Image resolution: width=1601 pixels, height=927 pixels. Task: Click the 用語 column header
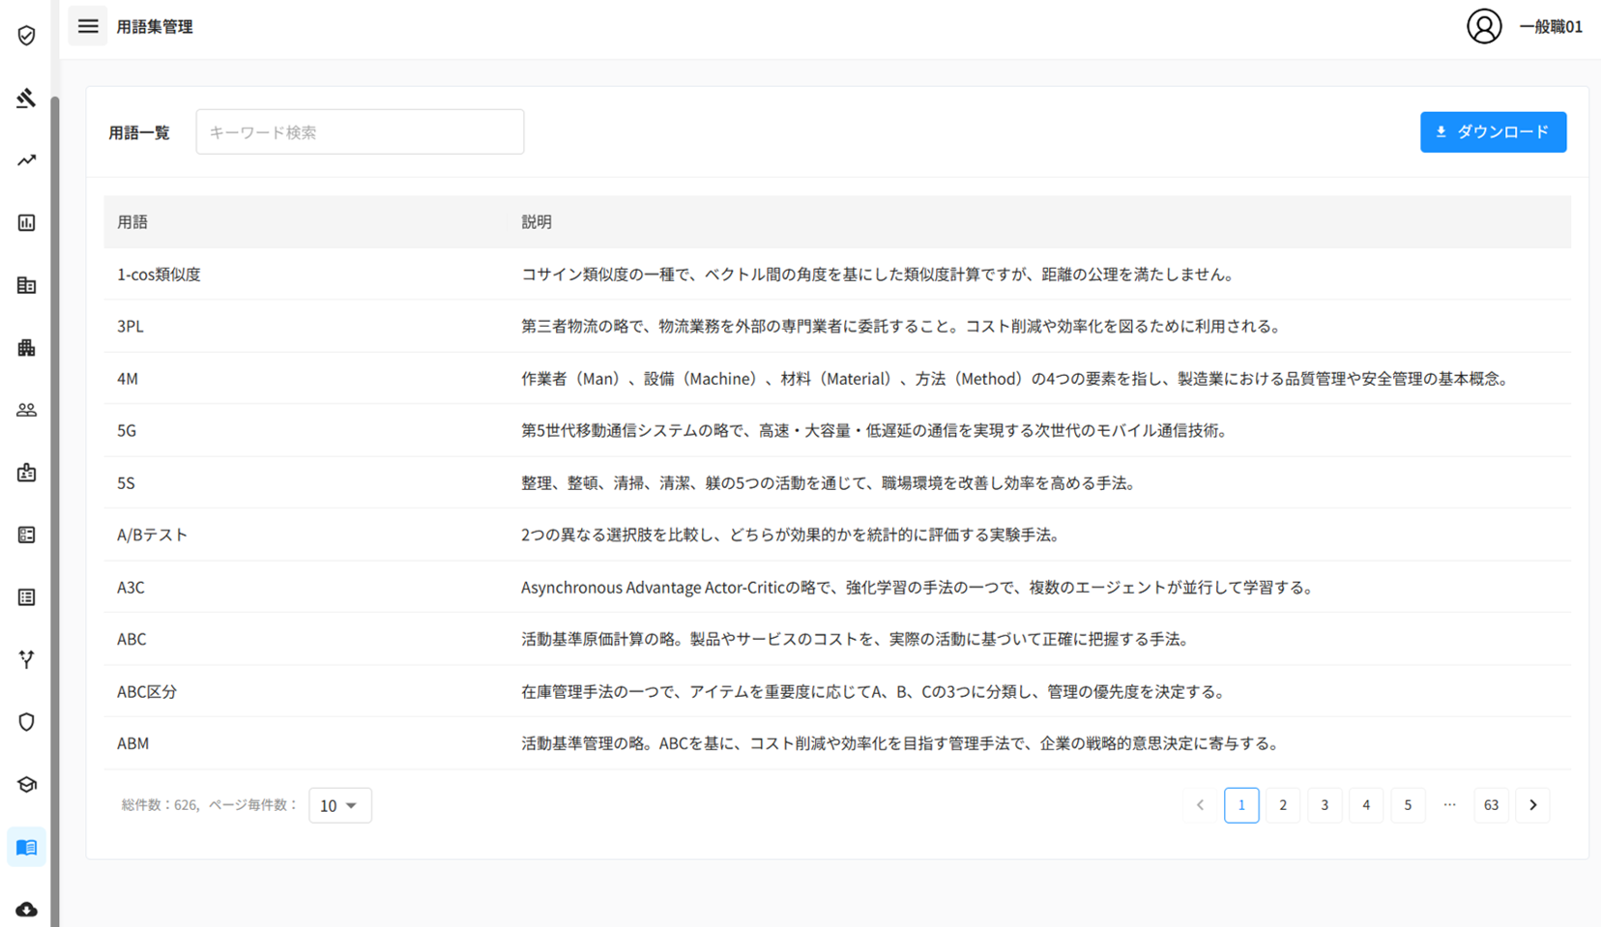coord(132,222)
